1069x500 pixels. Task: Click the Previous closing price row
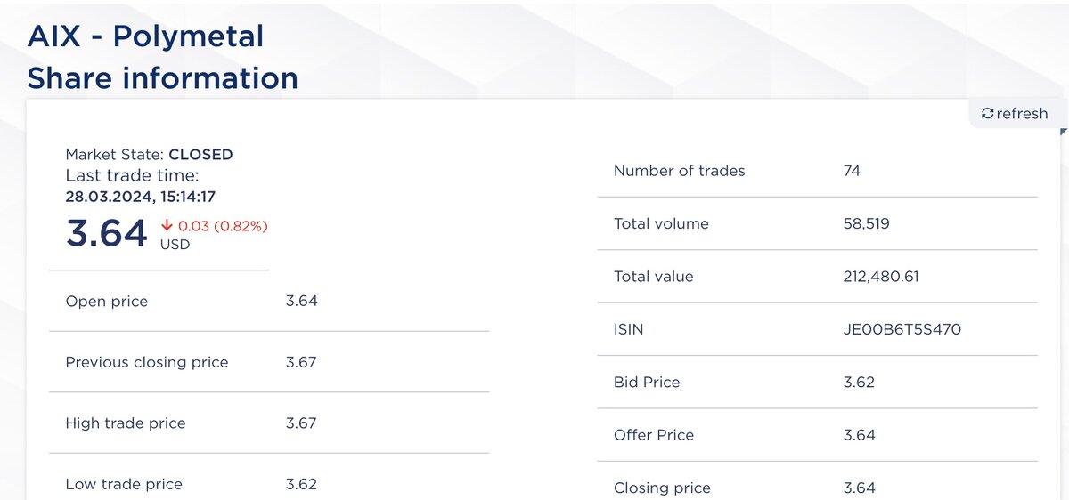point(269,362)
